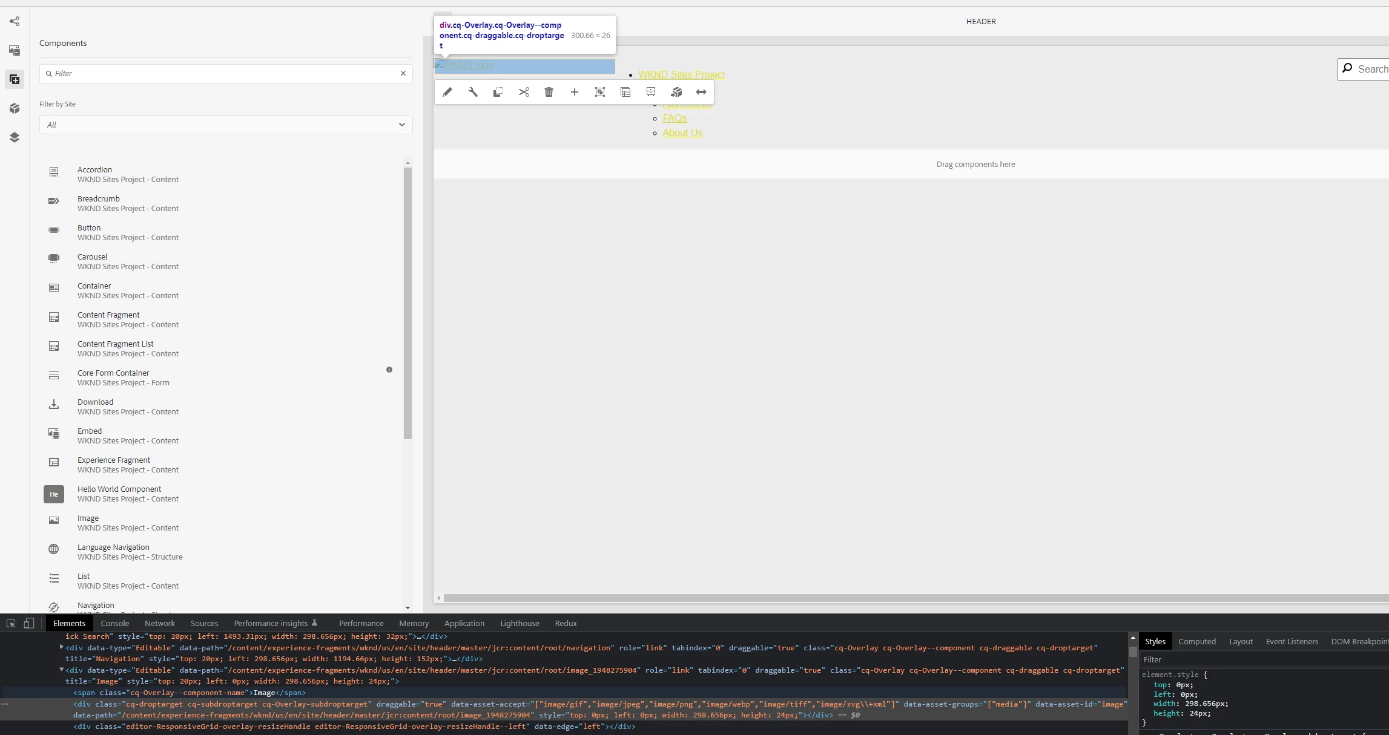Cut the component using the scissors icon
Image resolution: width=1389 pixels, height=735 pixels.
pos(524,92)
